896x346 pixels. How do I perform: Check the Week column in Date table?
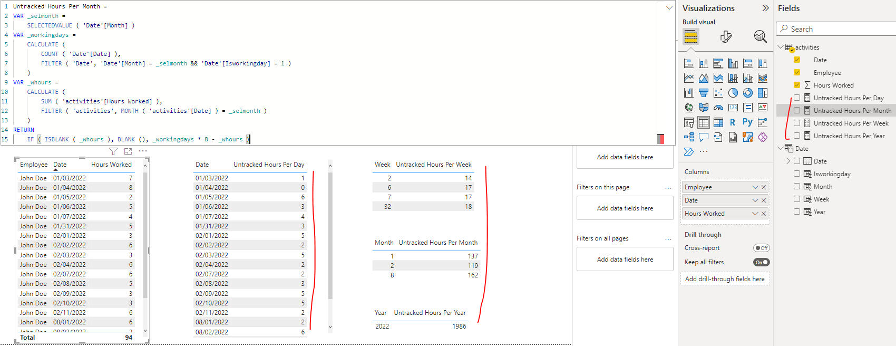click(797, 199)
